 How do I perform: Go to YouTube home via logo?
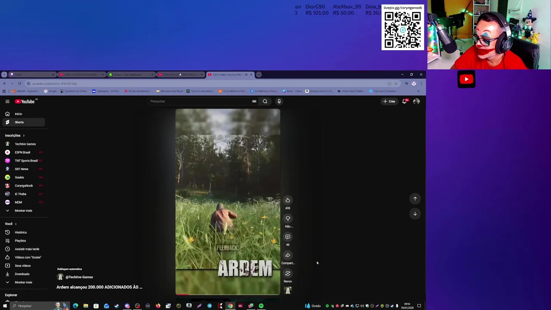(x=25, y=101)
